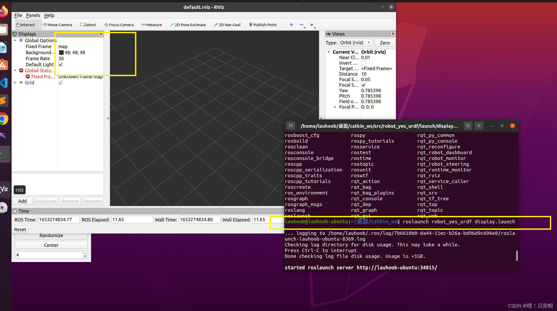This screenshot has height=311, width=557.
Task: Enable the Invert Z Axis checkbox
Action: [363, 63]
